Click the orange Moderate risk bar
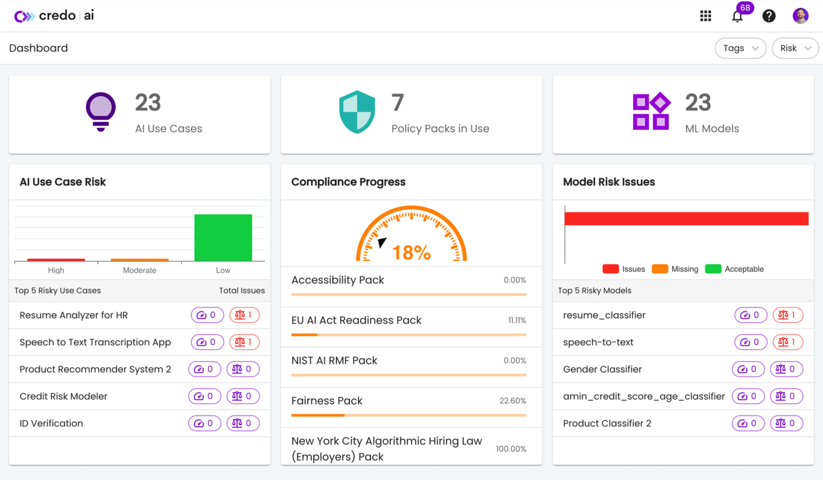This screenshot has width=823, height=480. tap(140, 260)
